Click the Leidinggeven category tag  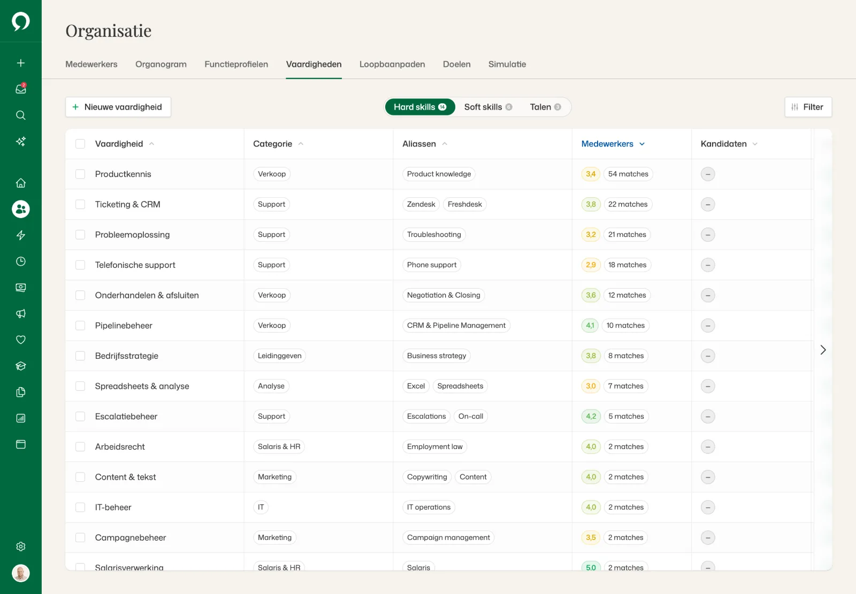coord(279,356)
